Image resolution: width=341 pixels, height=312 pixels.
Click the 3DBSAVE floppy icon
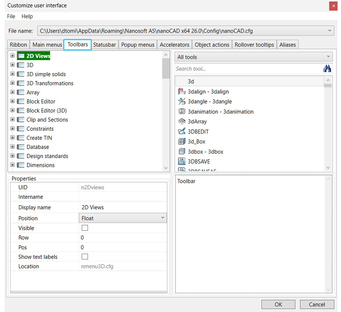coord(182,161)
